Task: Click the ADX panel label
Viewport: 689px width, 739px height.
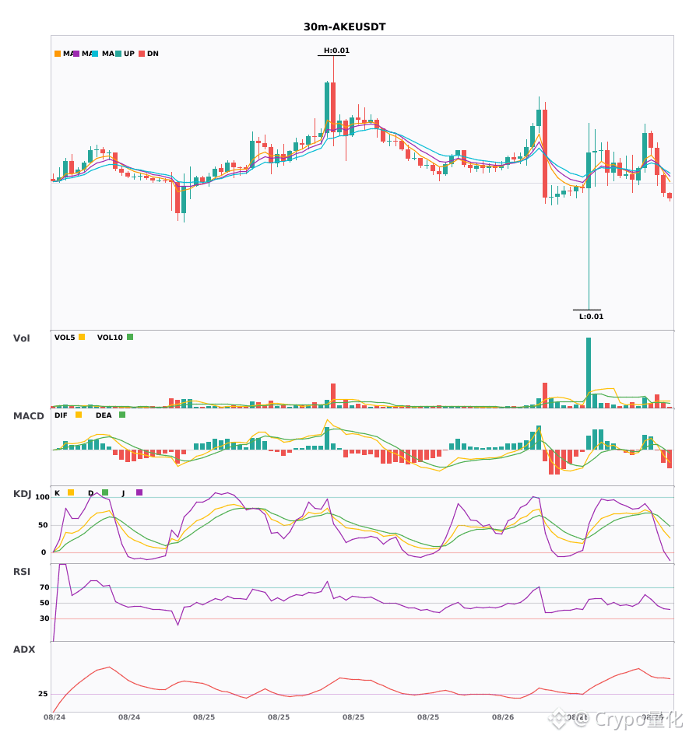Action: (x=24, y=650)
